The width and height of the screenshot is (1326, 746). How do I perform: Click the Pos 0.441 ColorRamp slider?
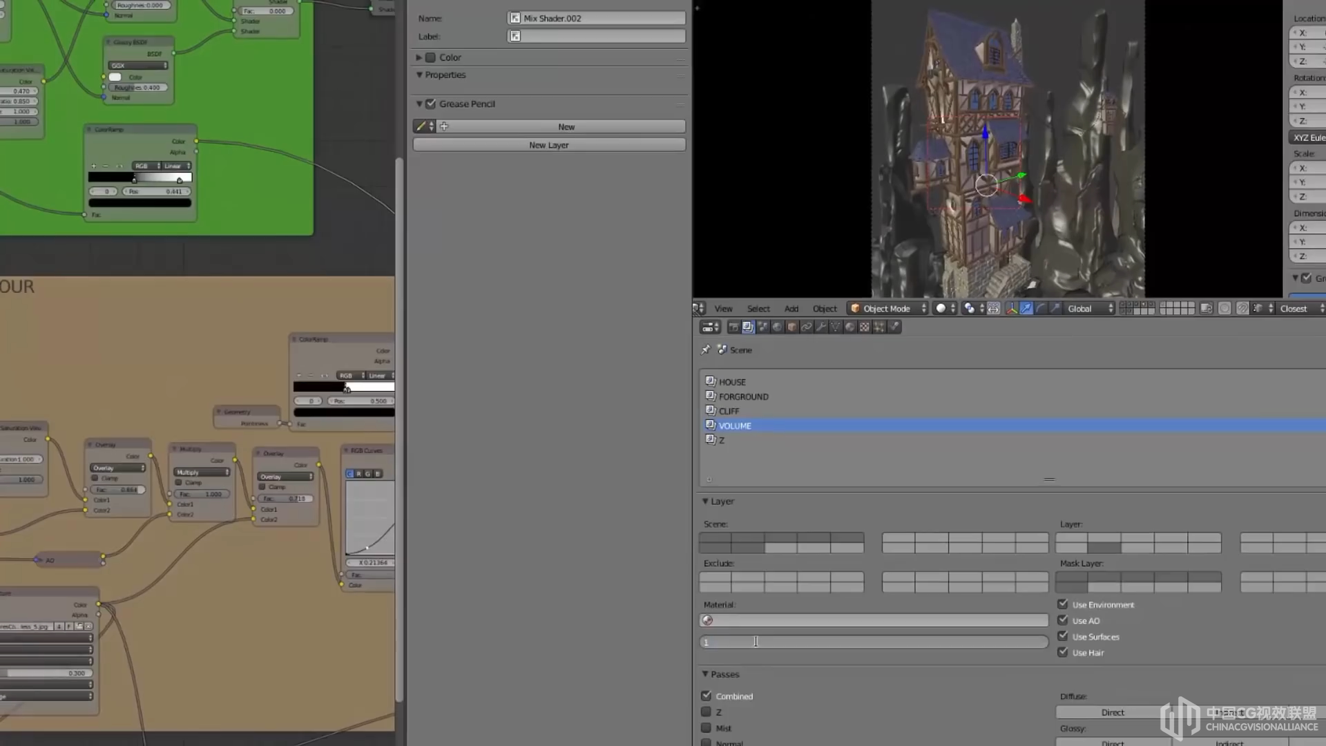coord(157,191)
